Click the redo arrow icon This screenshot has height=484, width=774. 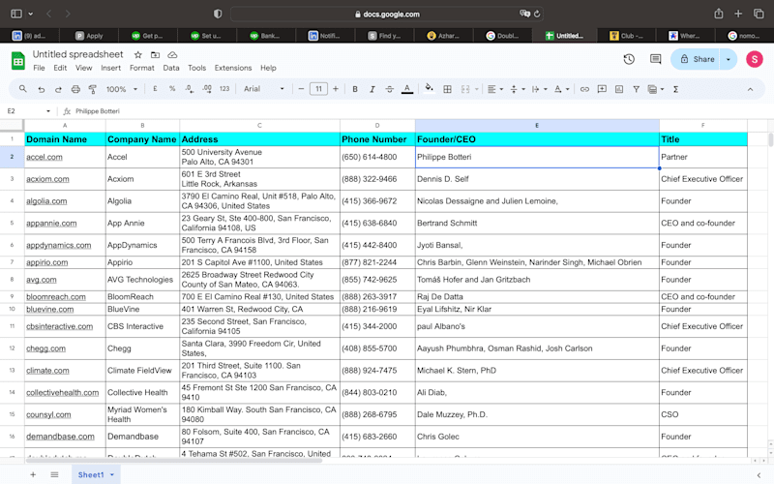58,89
